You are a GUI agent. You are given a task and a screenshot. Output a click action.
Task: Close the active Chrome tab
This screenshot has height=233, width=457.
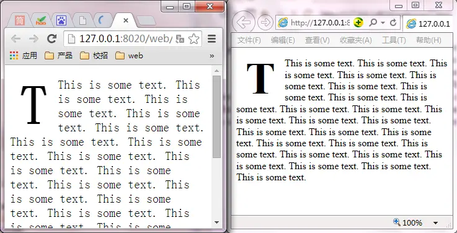coord(126,20)
